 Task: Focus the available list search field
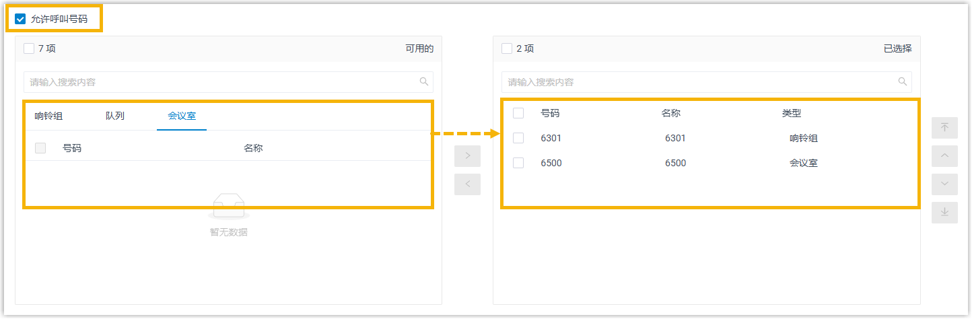point(222,82)
